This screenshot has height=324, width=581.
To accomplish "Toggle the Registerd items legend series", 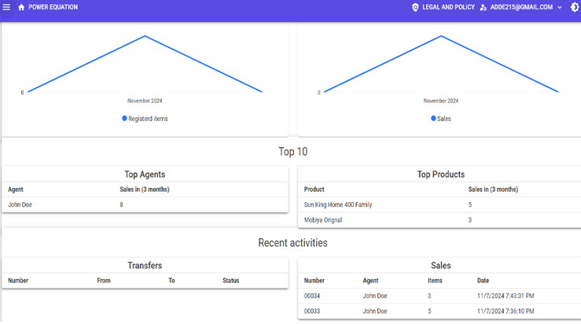I will click(148, 119).
